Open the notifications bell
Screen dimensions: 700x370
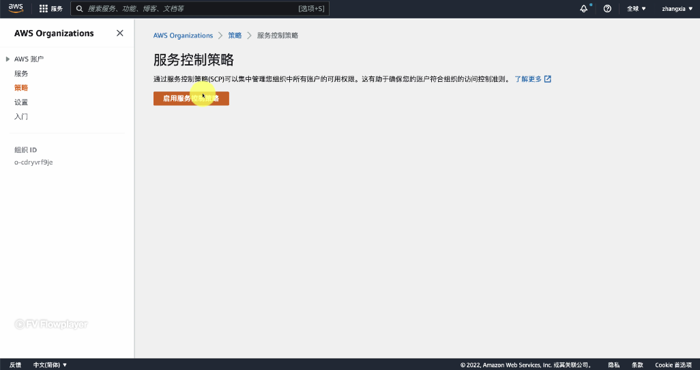tap(583, 8)
